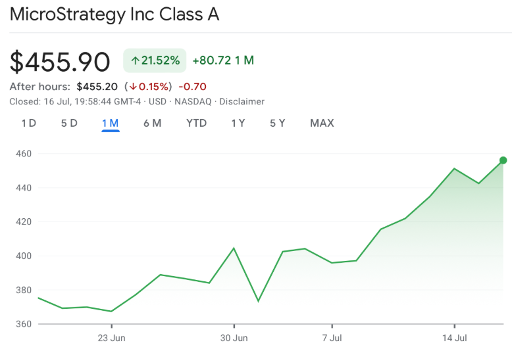Click the +80.72 1 M change text

tap(223, 60)
